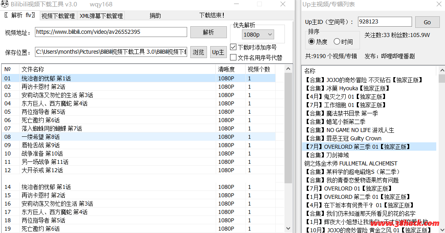Select the 时间 sort radio button

click(337, 41)
